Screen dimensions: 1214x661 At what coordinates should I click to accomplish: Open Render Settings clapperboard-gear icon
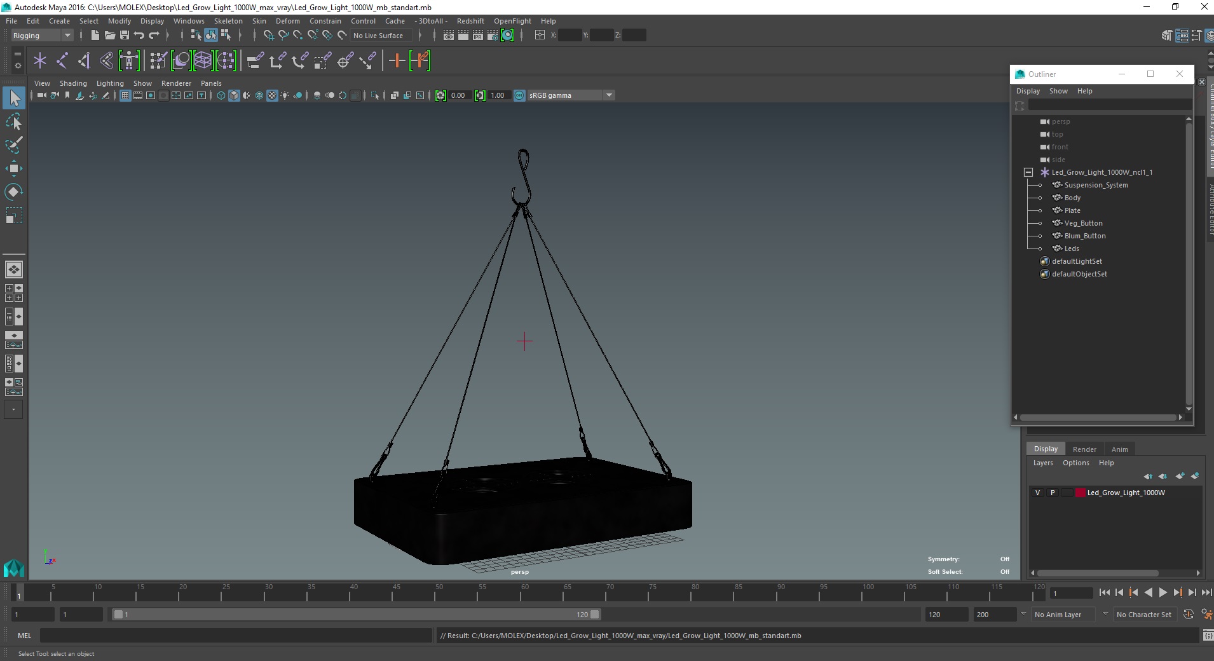(493, 36)
